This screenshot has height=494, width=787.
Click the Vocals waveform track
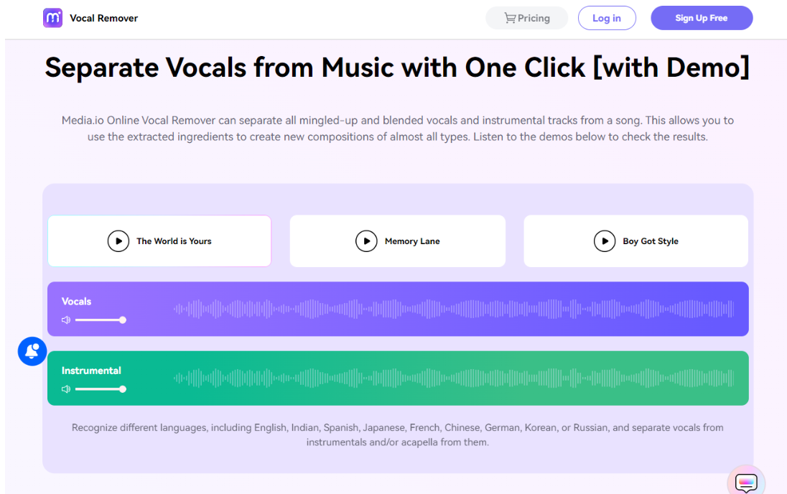(x=452, y=309)
